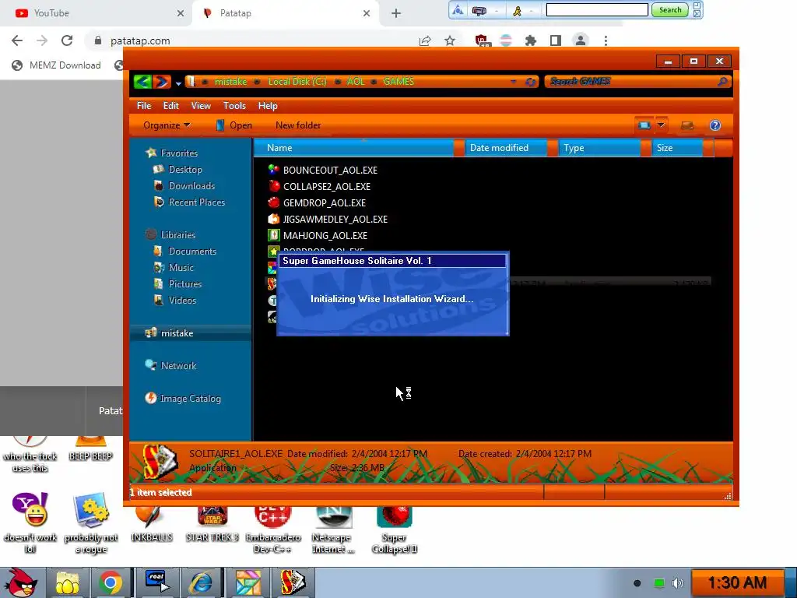
Task: Open the Chrome profile avatar
Action: pyautogui.click(x=580, y=40)
